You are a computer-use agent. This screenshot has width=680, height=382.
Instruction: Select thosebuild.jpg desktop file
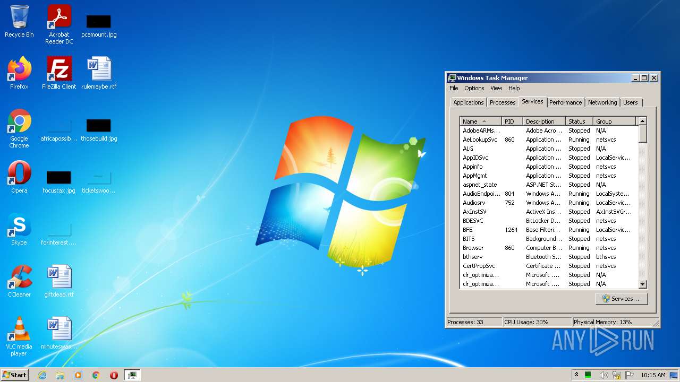point(99,130)
